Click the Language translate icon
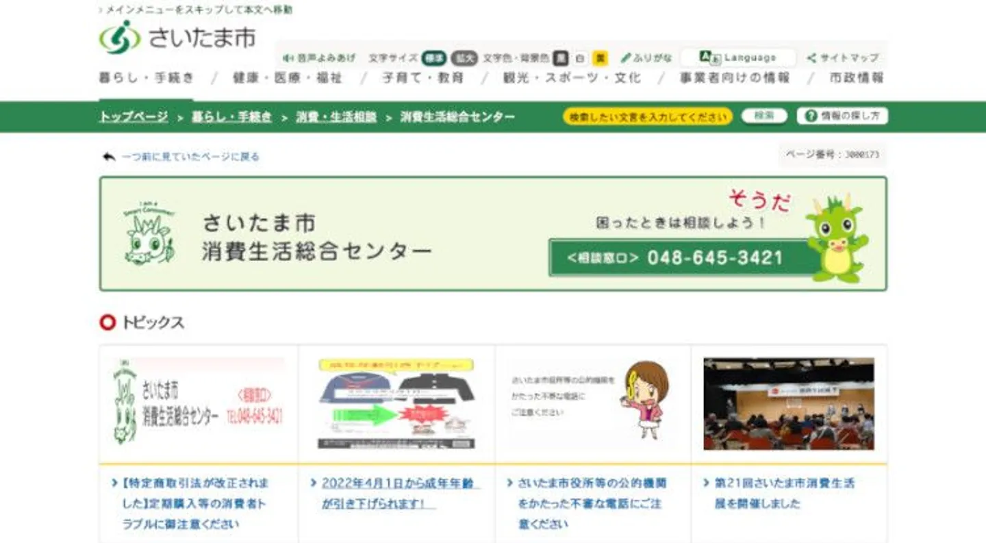The width and height of the screenshot is (986, 543). click(709, 58)
